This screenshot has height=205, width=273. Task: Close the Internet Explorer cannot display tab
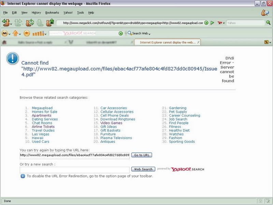click(x=198, y=42)
